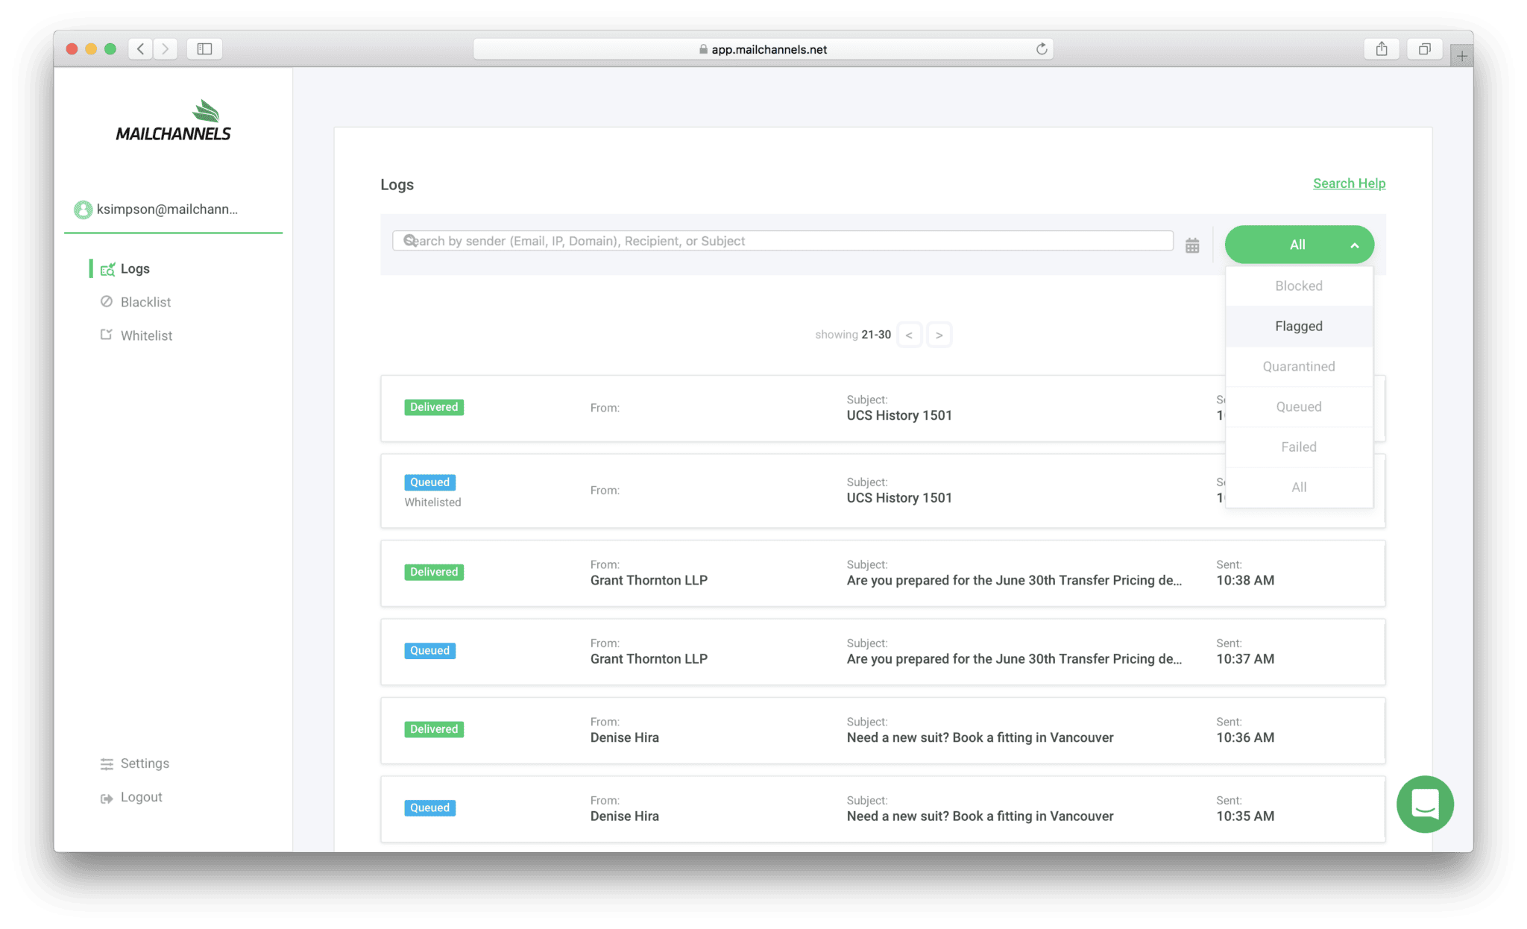Click the Logout icon
This screenshot has height=929, width=1527.
coord(106,796)
